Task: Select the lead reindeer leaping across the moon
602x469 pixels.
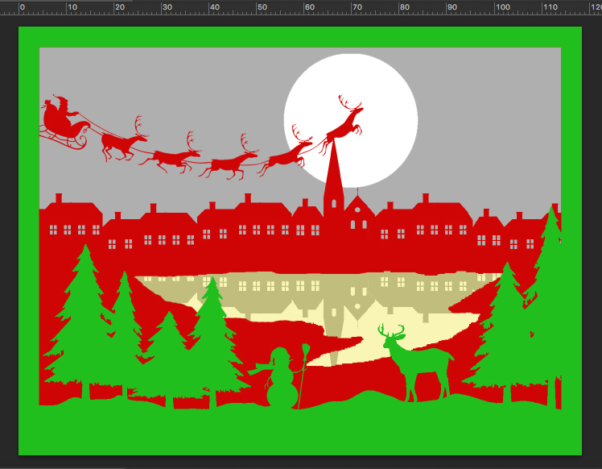Action: coord(340,125)
